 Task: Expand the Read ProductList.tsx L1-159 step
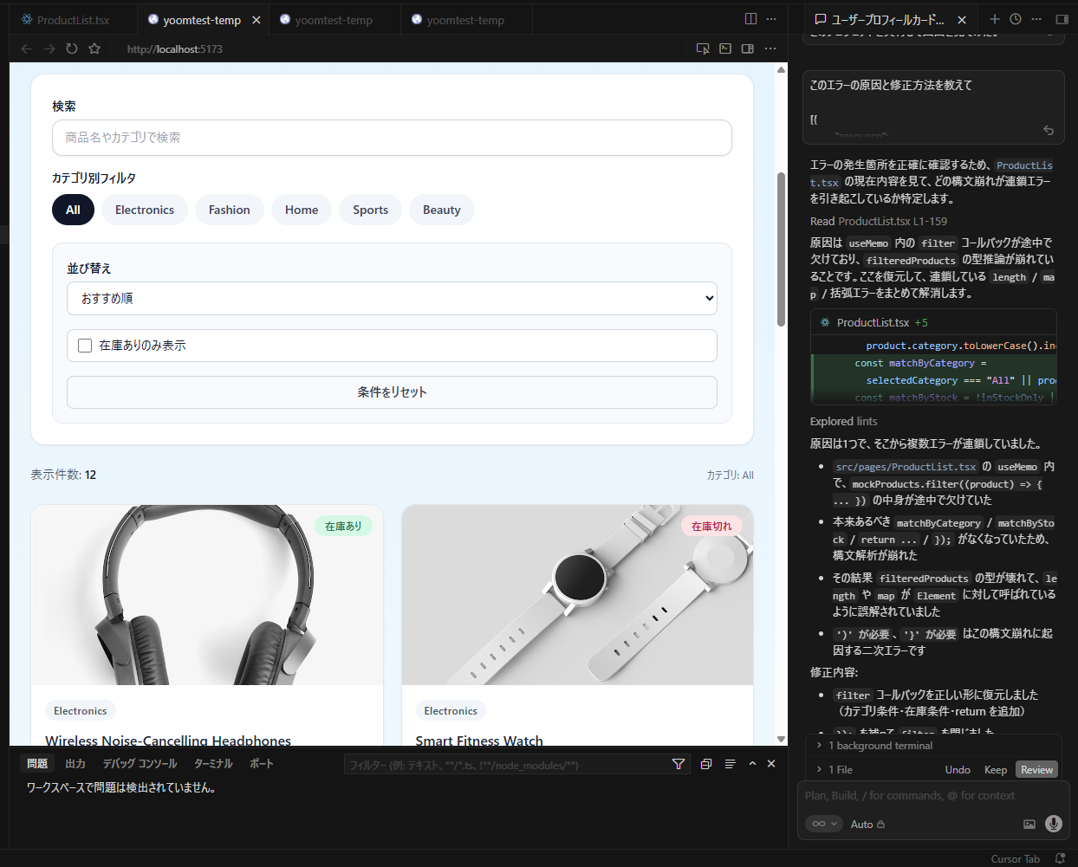tap(879, 222)
